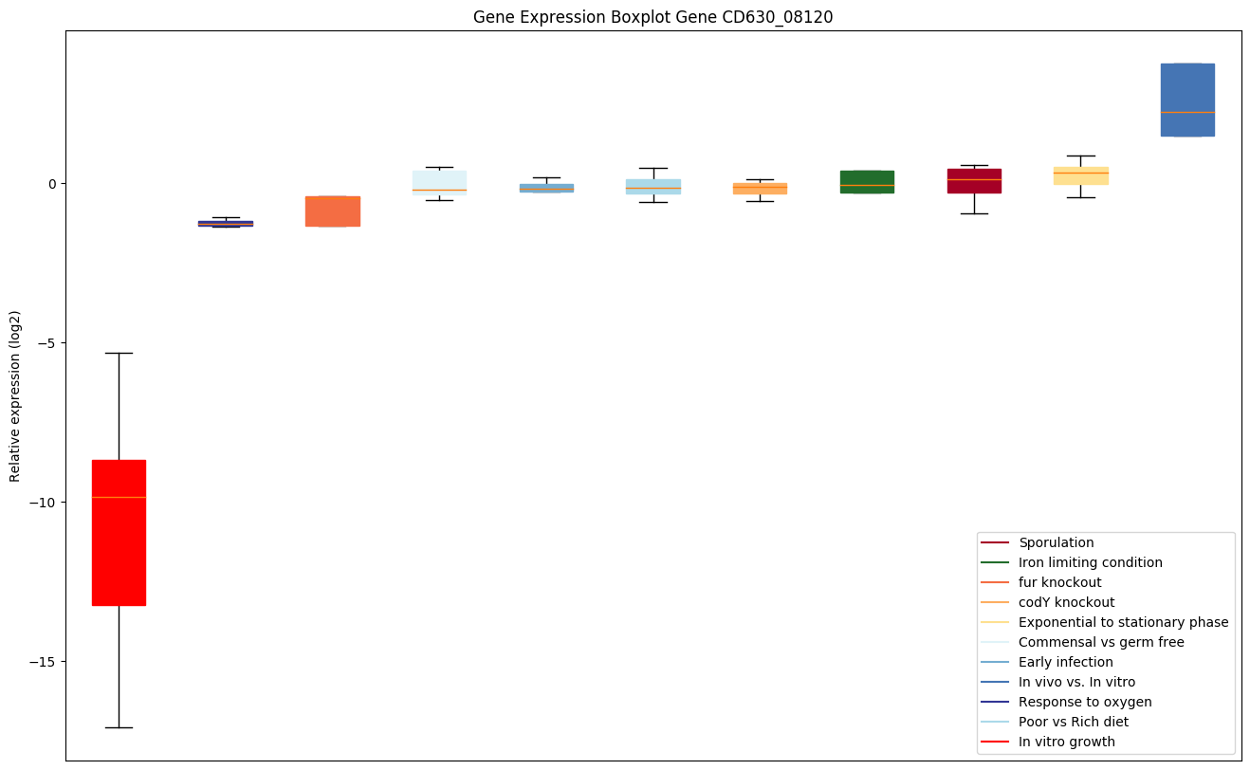Choose the codY knockout legend entry
1250x770 pixels.
(x=1066, y=602)
